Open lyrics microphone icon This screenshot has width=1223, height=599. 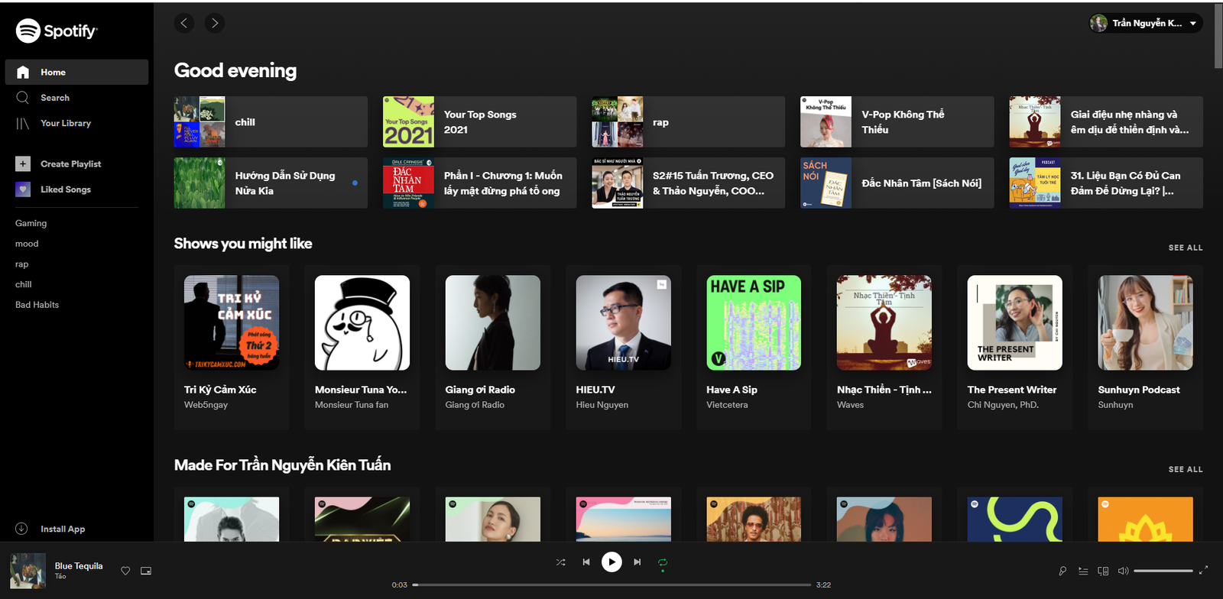[1062, 571]
